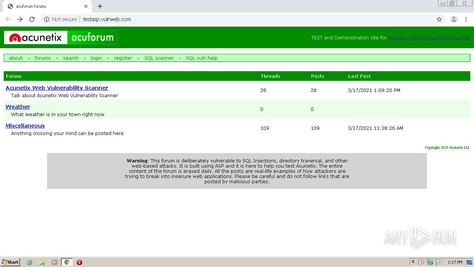Open the login page

pos(96,58)
